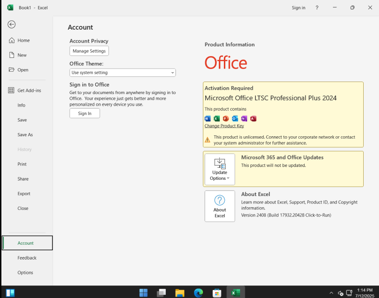This screenshot has width=379, height=298.
Task: Click the taskbar clock and date
Action: coord(365,293)
